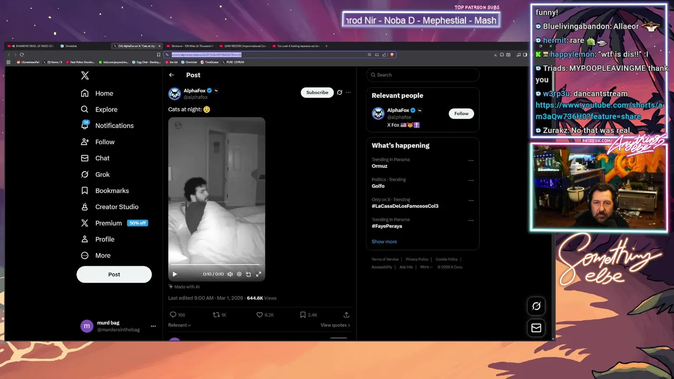The image size is (674, 379).
Task: Mute the video sound
Action: 230,274
